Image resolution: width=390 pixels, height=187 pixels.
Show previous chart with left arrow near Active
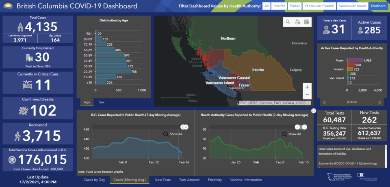[324, 102]
